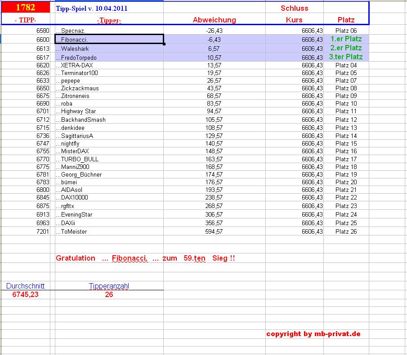This screenshot has height=355, width=407.
Task: Select the deviation value 105,57
Action: [x=214, y=120]
